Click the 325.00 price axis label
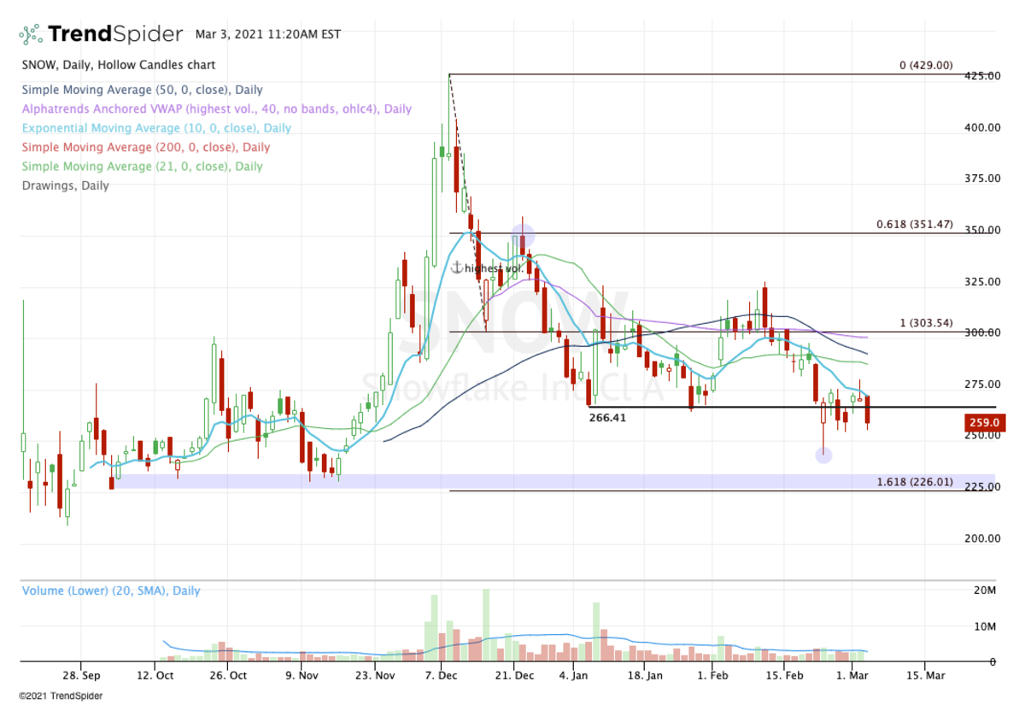The height and width of the screenshot is (705, 1025). (x=982, y=281)
